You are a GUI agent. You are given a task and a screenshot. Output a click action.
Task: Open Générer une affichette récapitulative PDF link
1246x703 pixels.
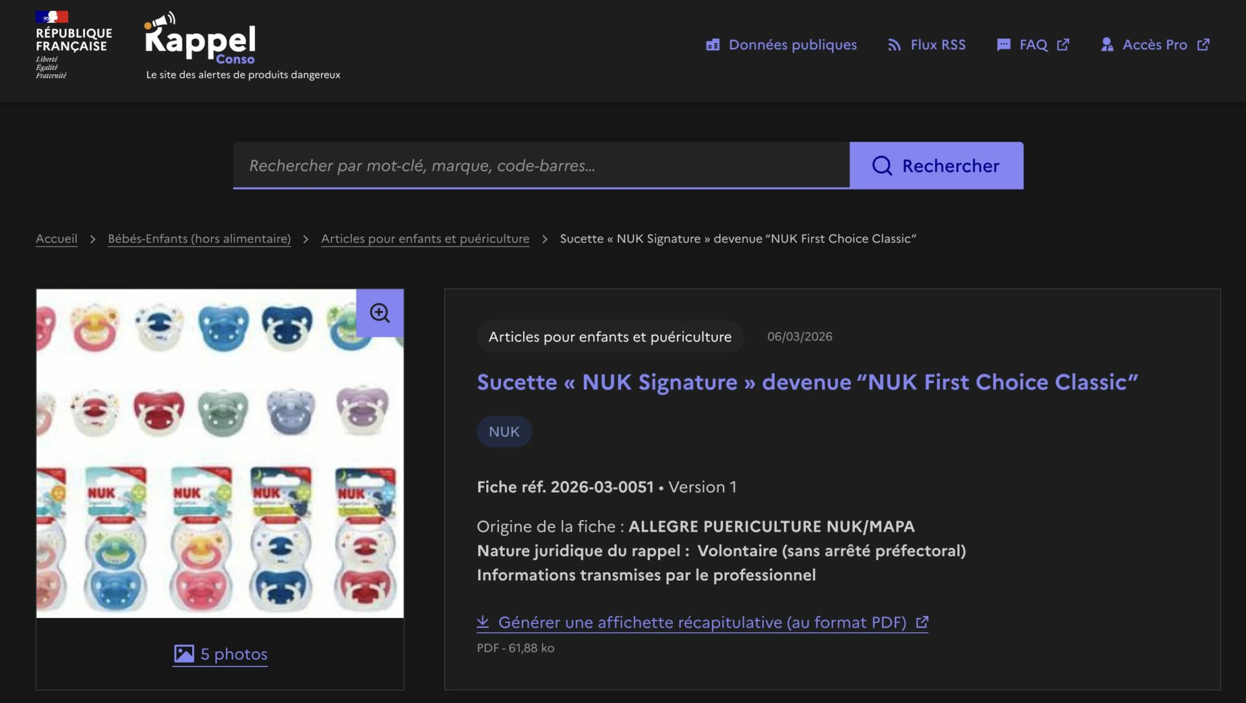point(701,622)
